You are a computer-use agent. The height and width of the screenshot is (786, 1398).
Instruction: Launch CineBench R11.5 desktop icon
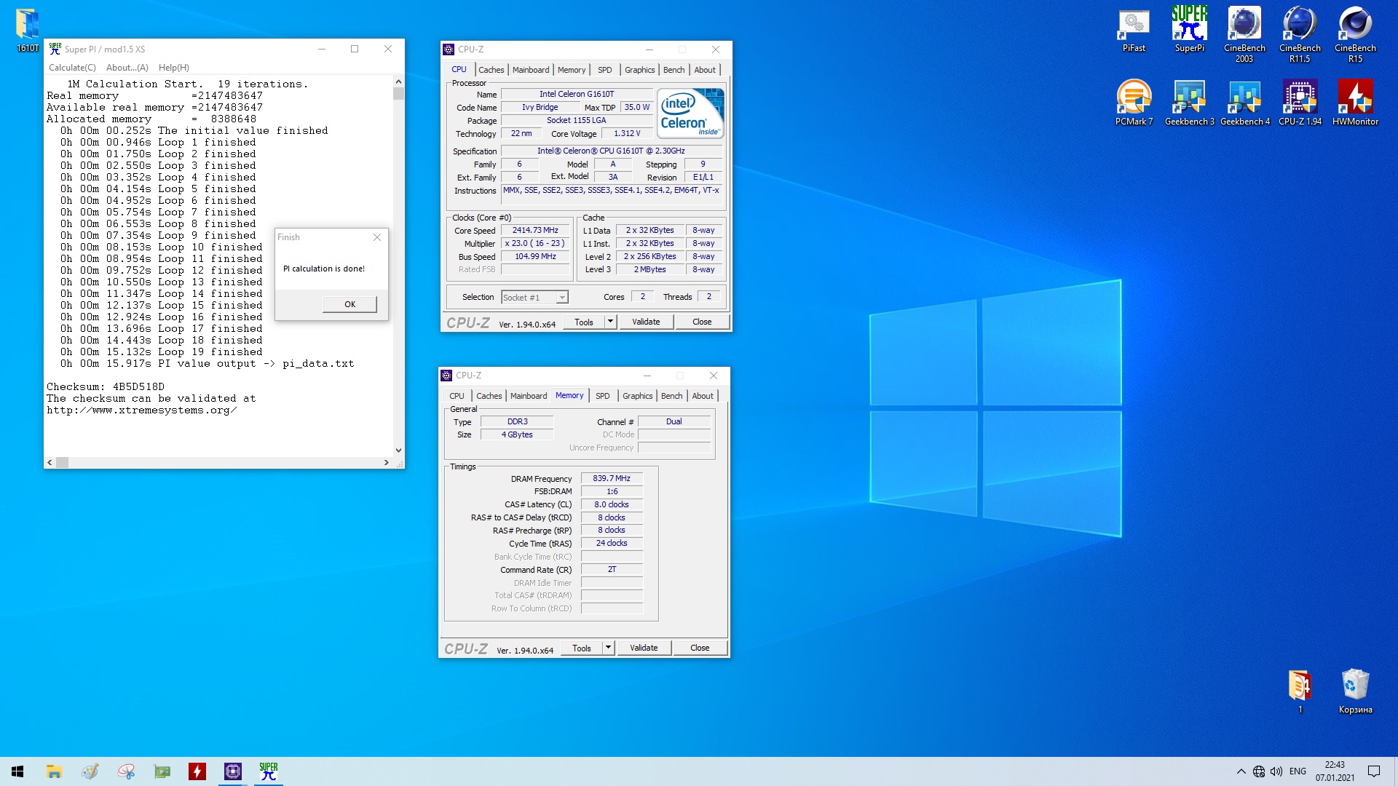pyautogui.click(x=1300, y=35)
